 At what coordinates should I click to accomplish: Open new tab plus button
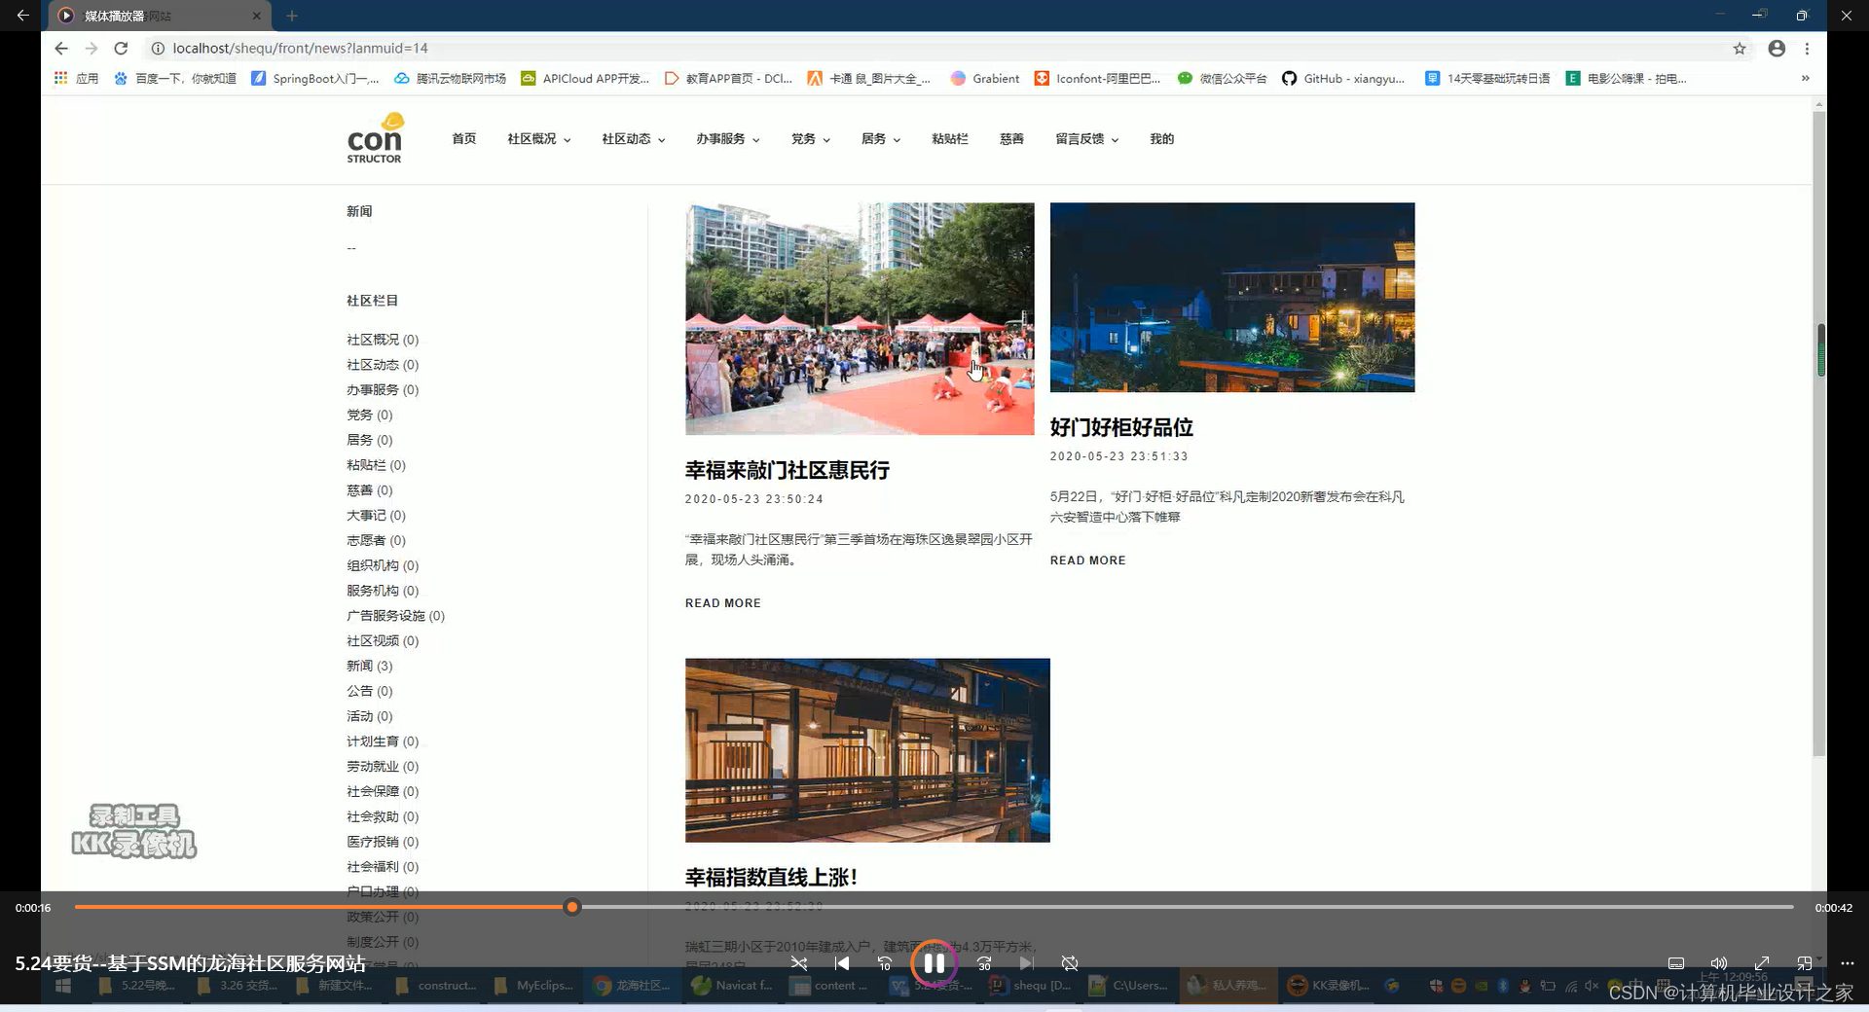(x=291, y=16)
